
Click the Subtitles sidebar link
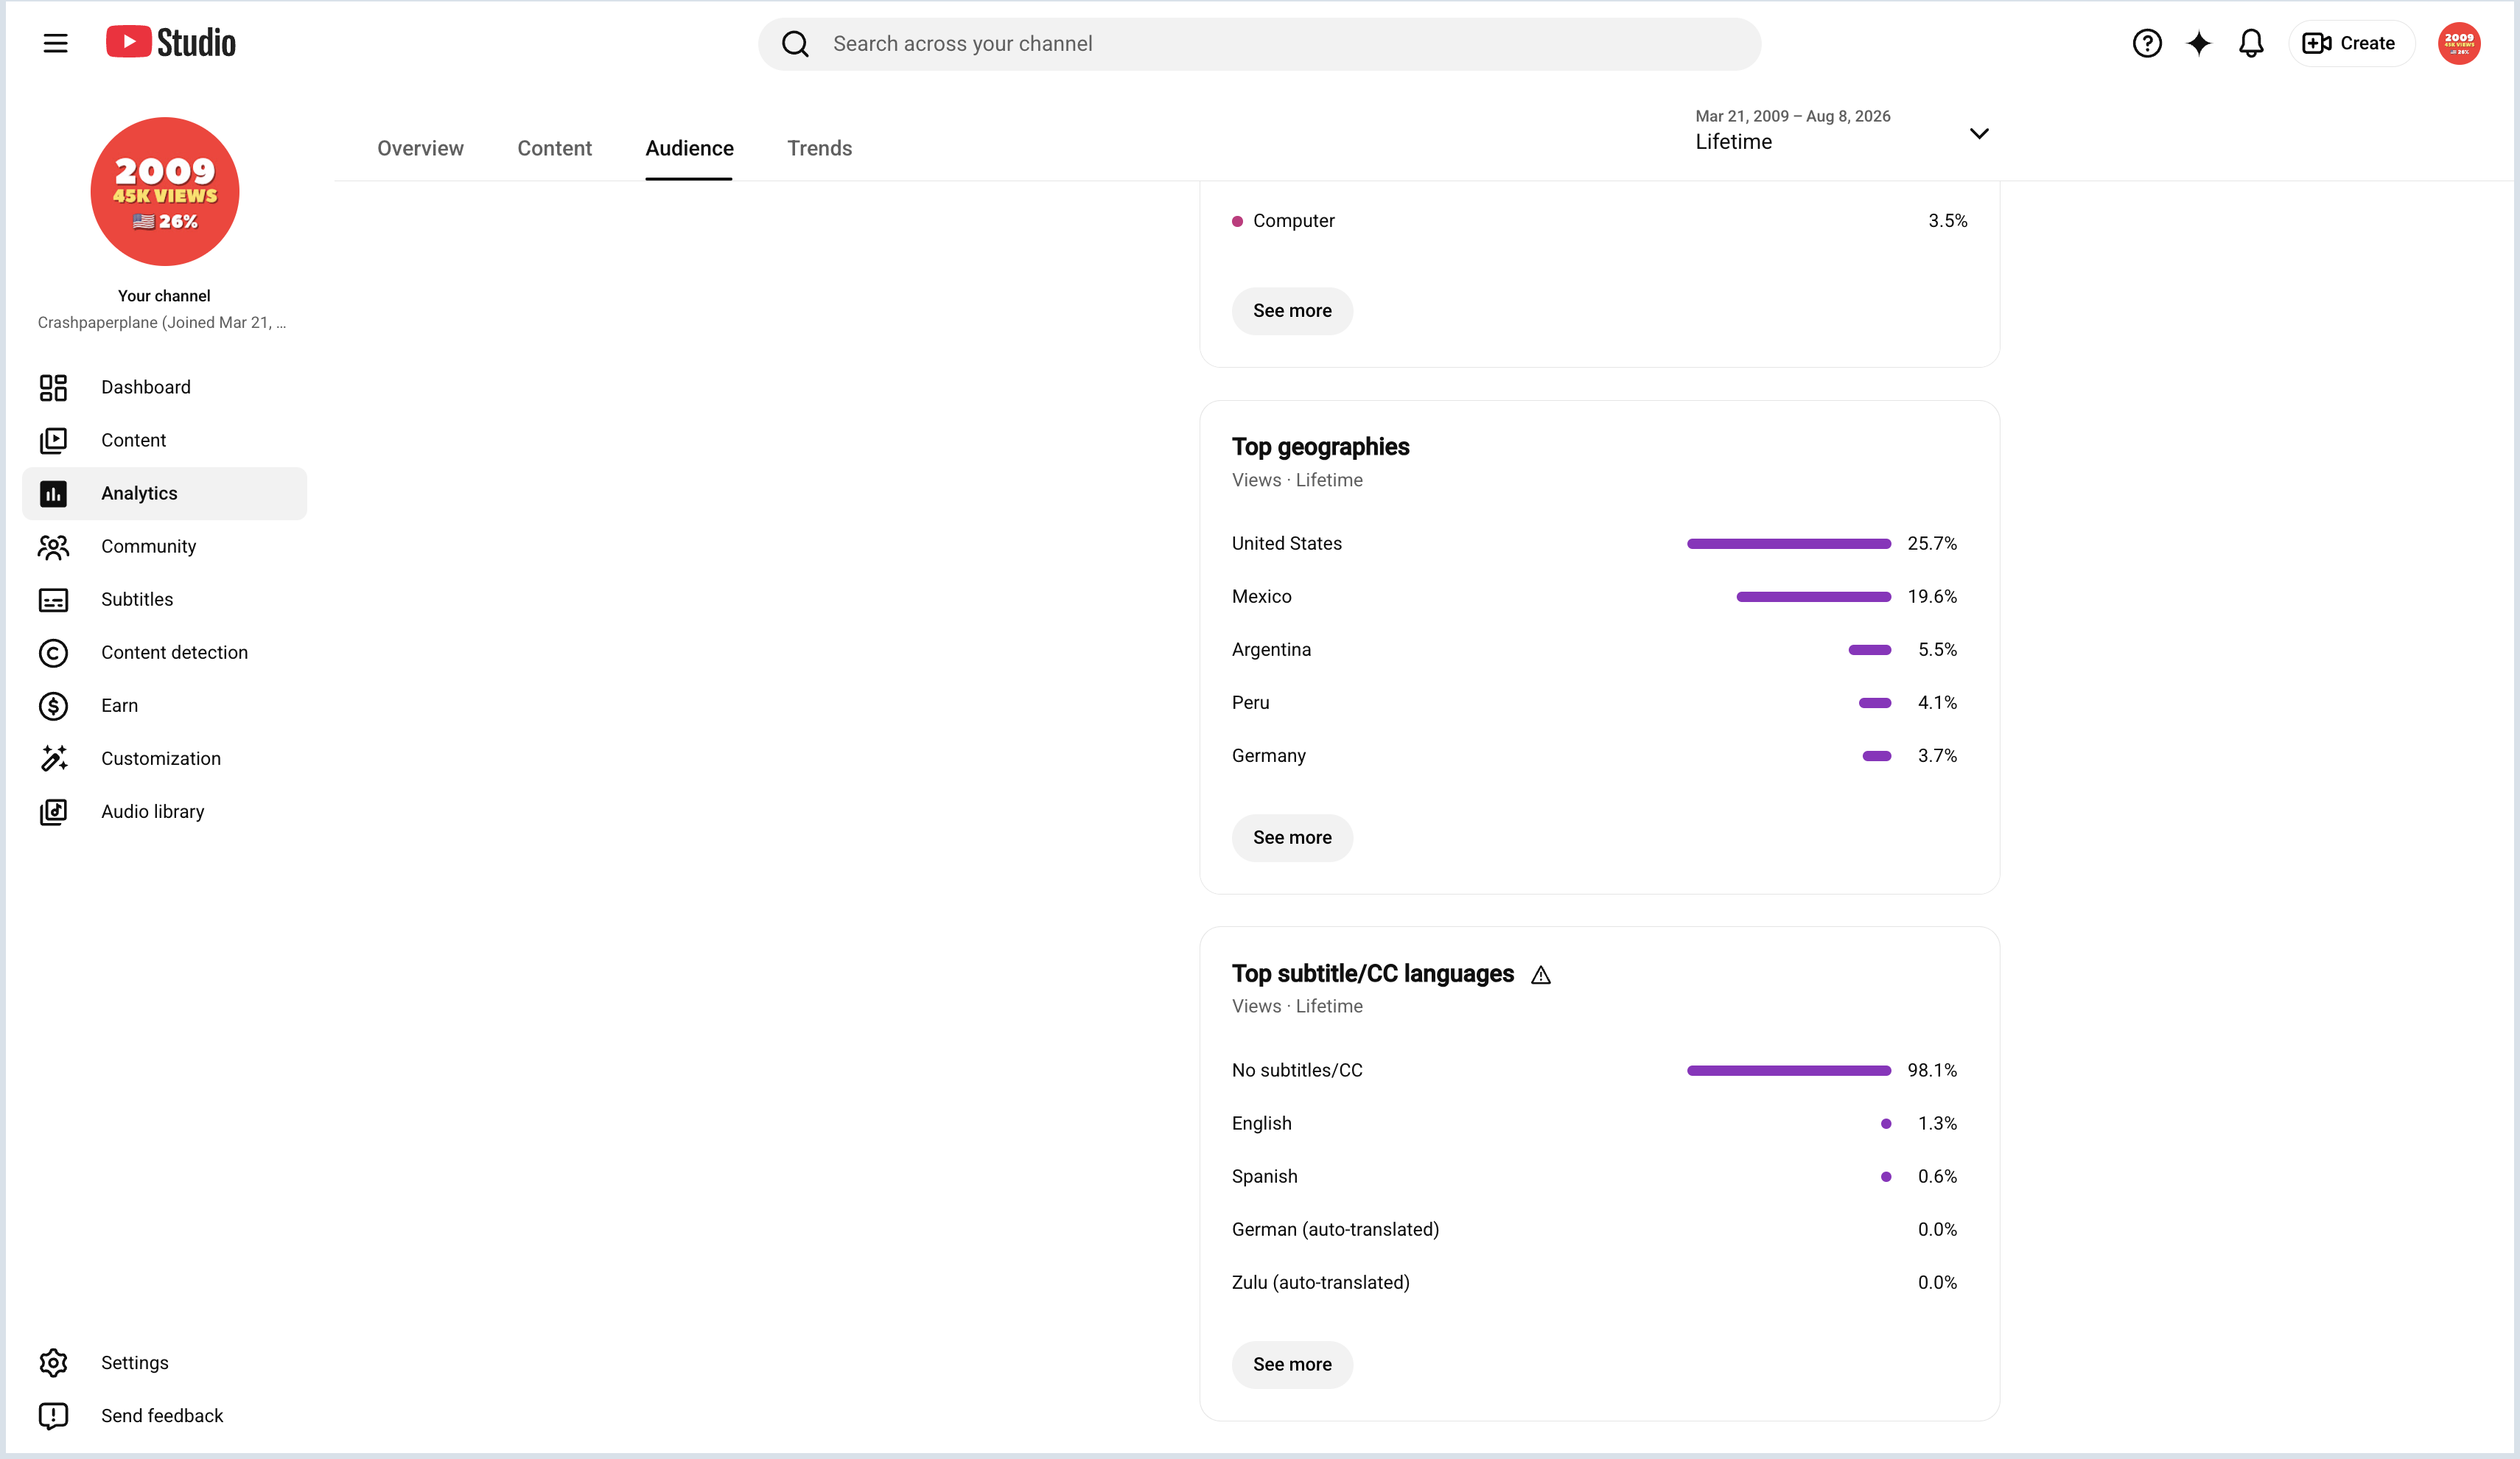[164, 599]
